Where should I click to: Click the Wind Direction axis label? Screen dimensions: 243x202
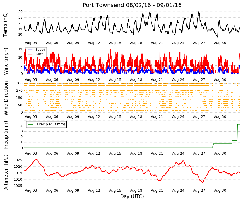pyautogui.click(x=6, y=98)
